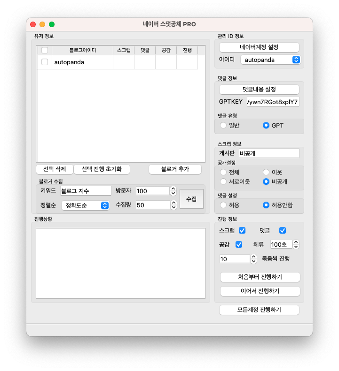Tick the checkbox beside the autopanda row
The image size is (339, 371).
pyautogui.click(x=45, y=62)
